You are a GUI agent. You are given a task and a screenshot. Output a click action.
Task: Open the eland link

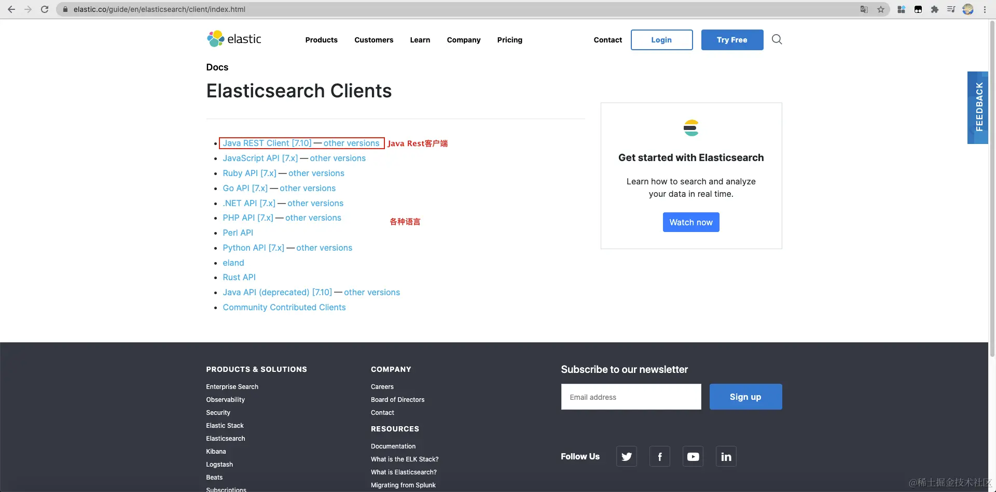(x=233, y=263)
